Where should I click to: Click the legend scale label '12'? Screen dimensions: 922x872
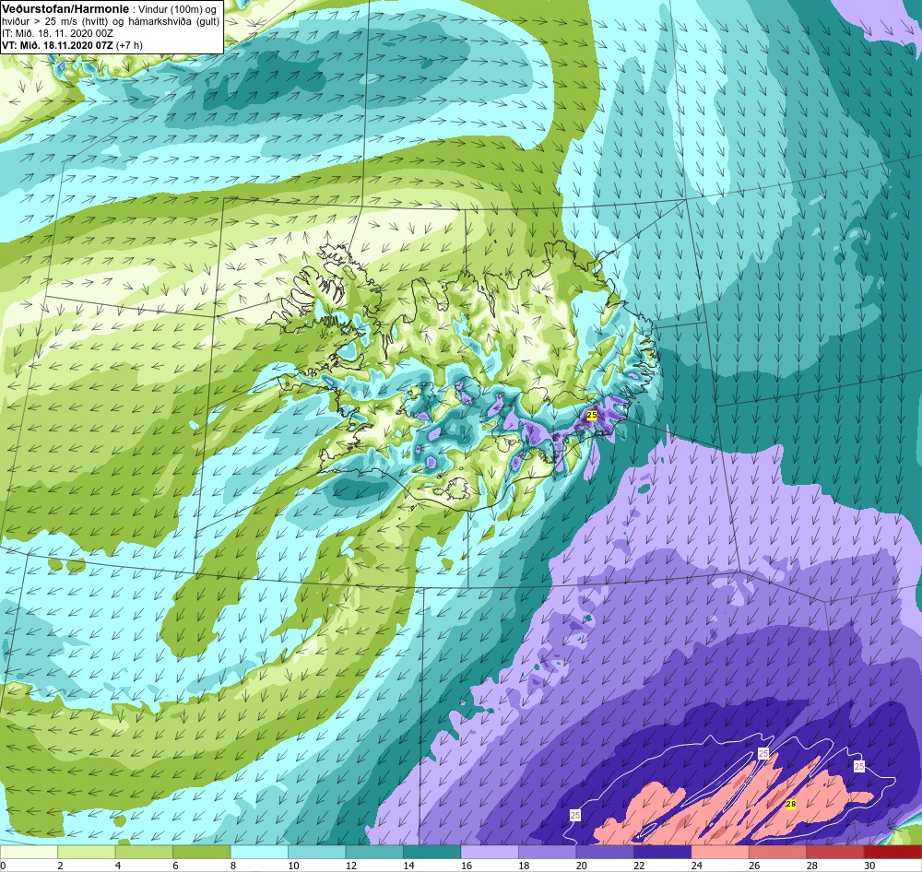(351, 866)
